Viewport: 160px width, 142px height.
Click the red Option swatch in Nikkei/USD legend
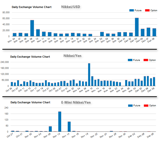[147, 10]
